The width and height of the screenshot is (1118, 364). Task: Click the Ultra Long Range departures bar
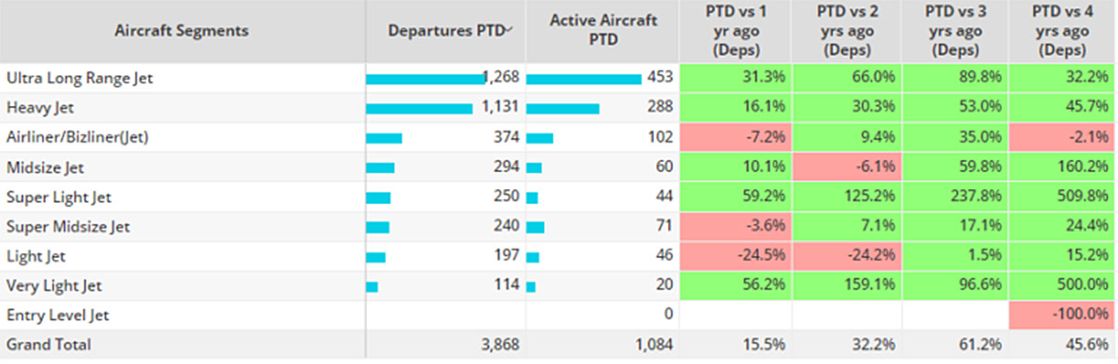[x=426, y=78]
